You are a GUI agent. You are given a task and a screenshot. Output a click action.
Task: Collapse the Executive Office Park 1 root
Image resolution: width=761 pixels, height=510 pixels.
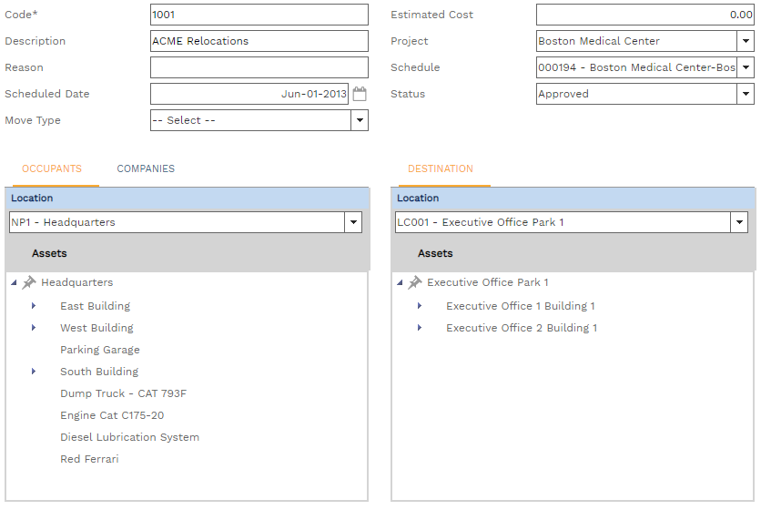[x=400, y=283]
